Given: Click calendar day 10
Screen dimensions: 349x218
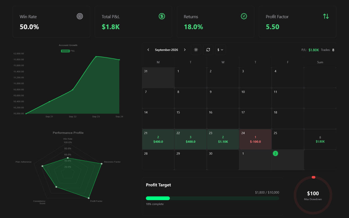Looking at the screenshot, I should pyautogui.click(x=255, y=98).
